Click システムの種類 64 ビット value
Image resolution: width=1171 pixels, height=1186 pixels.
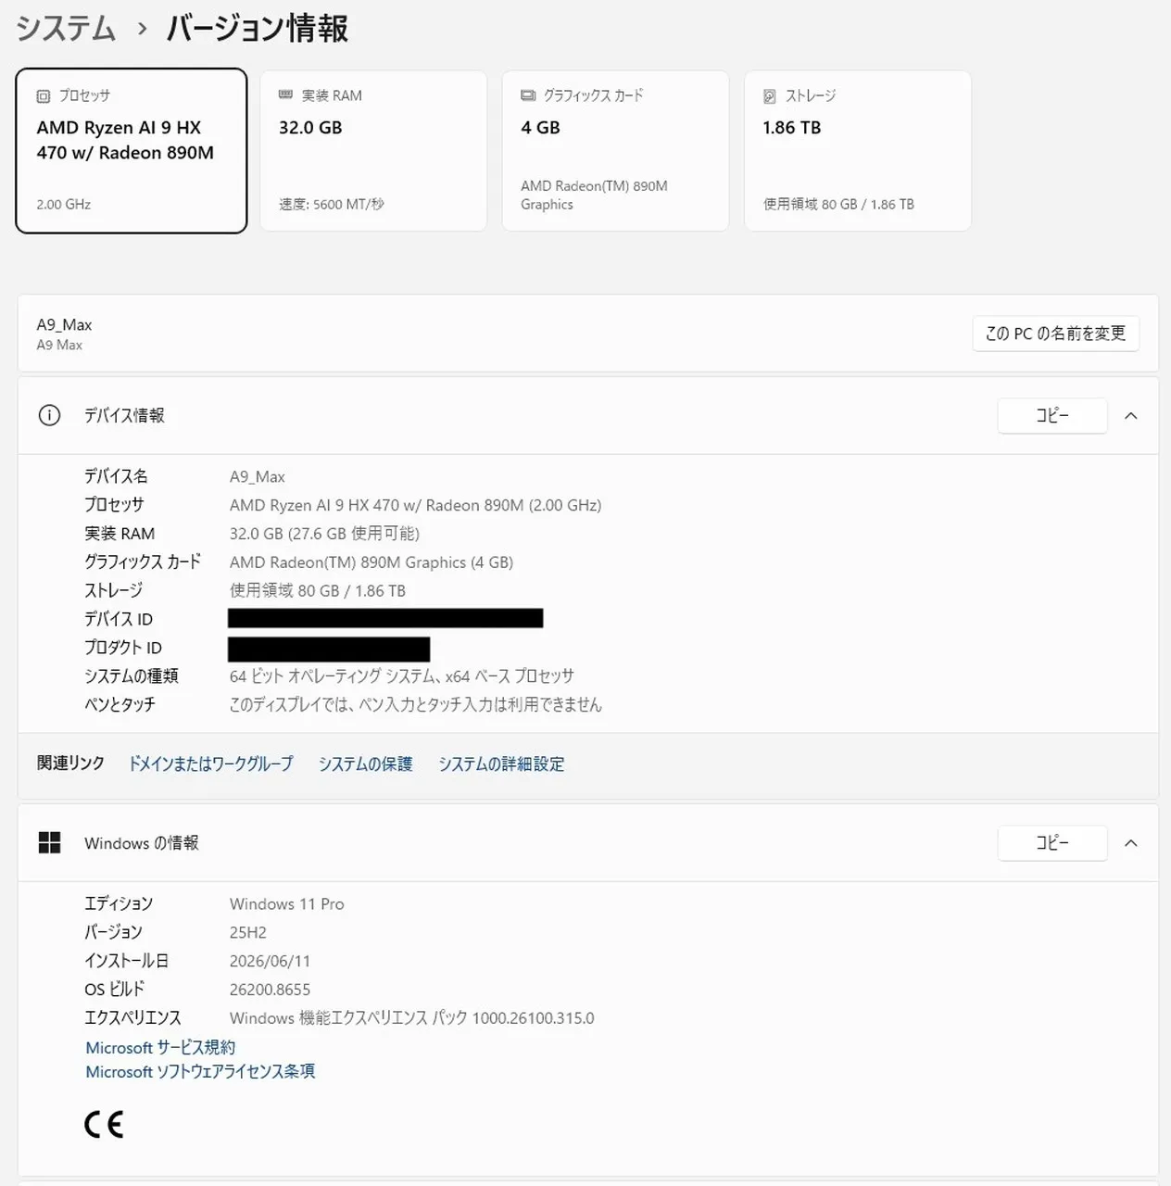coord(401,676)
